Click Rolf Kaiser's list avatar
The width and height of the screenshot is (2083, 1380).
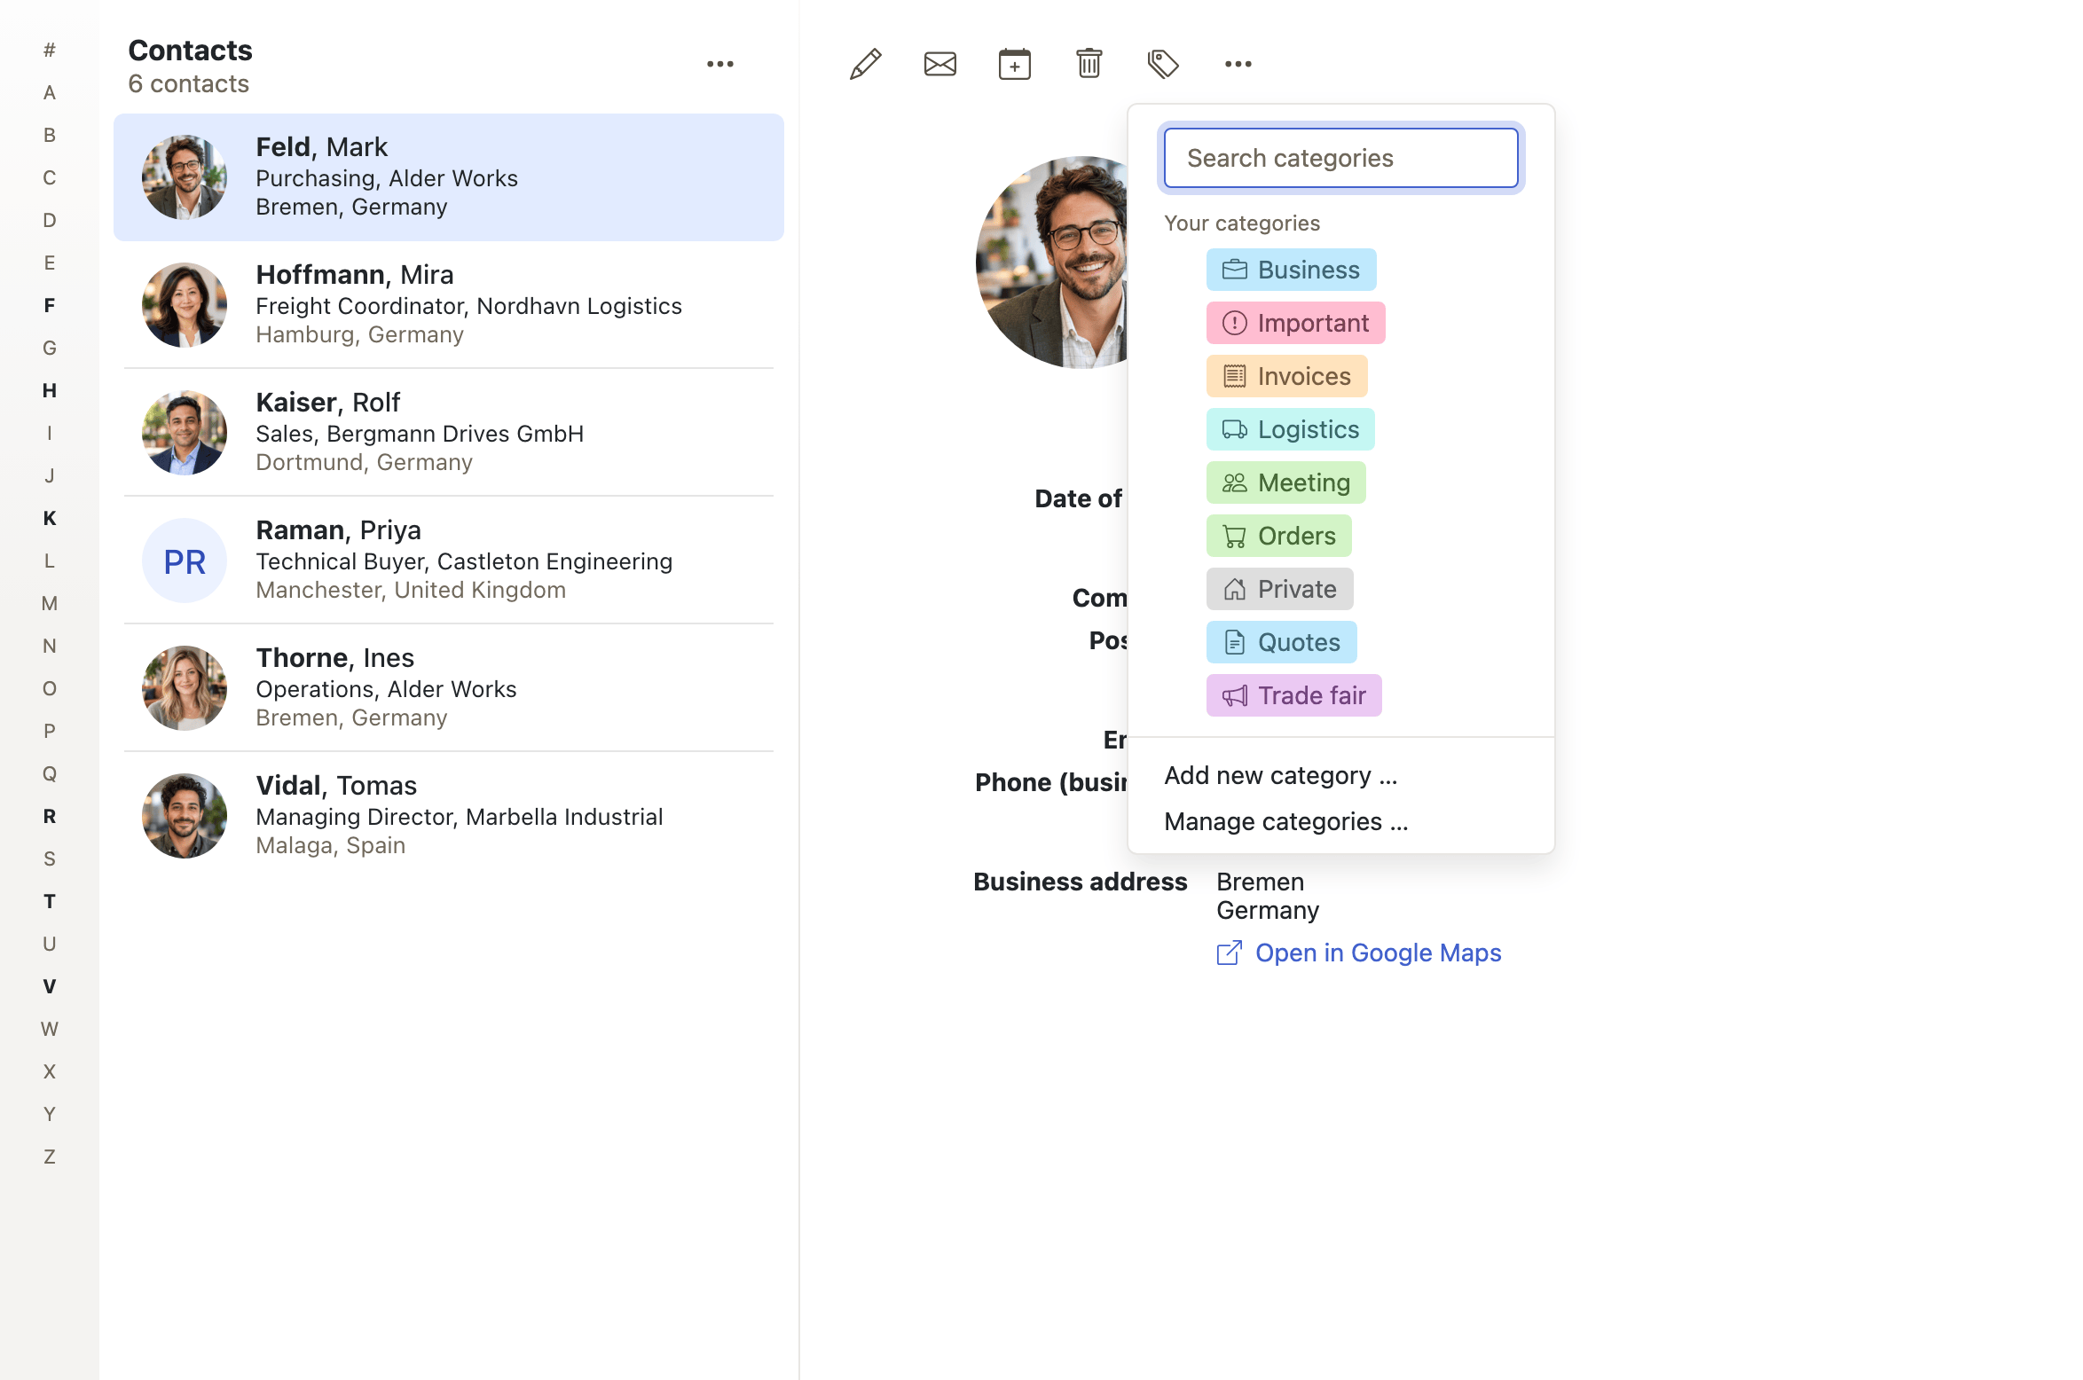click(185, 433)
